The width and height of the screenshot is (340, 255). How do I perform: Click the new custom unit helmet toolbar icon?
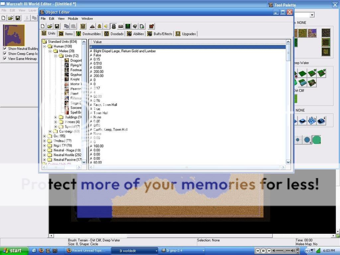click(83, 27)
